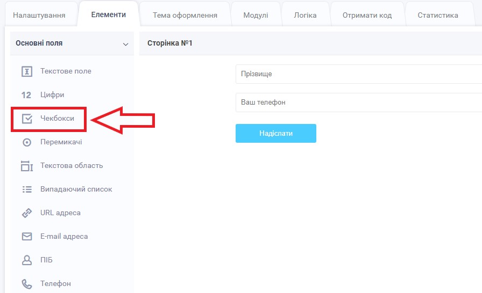Focus the Ваш телефон input field
Image resolution: width=482 pixels, height=293 pixels.
click(x=358, y=102)
